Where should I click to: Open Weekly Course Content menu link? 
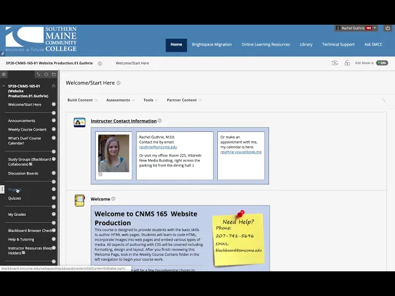tap(27, 129)
